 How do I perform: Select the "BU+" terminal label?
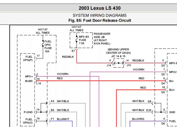coord(172,90)
